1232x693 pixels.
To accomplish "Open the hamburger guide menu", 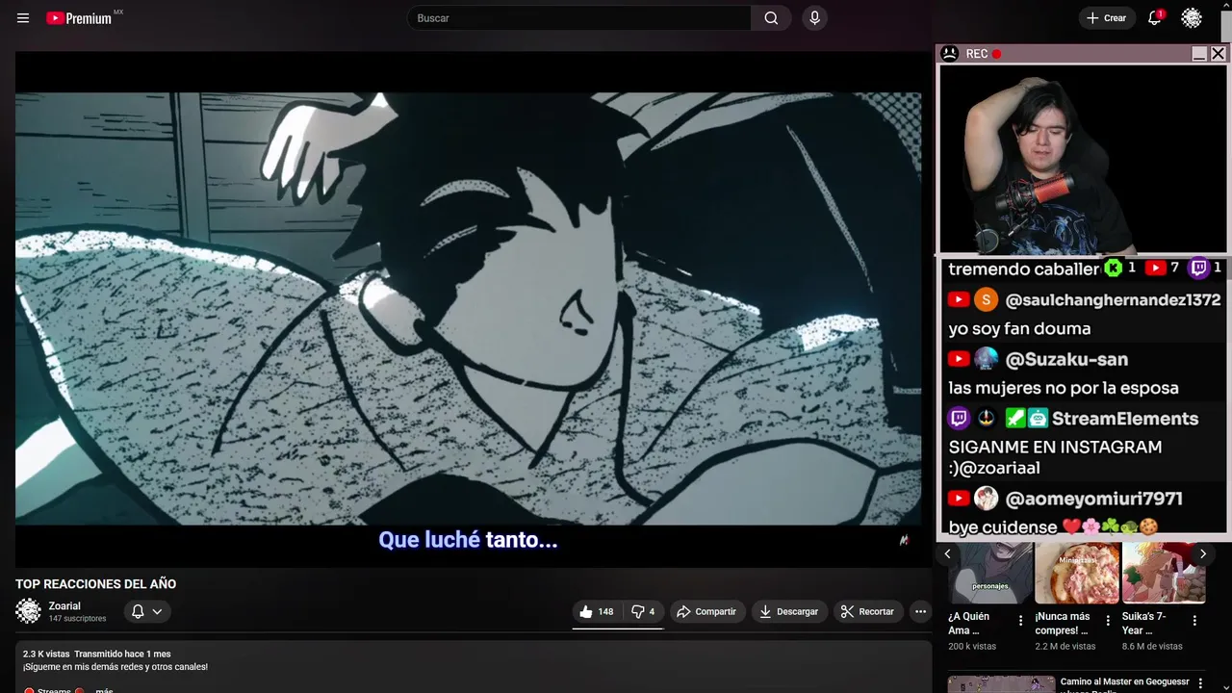I will pyautogui.click(x=23, y=18).
